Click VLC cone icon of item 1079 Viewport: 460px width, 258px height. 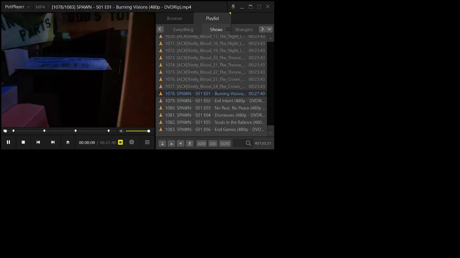(x=161, y=101)
